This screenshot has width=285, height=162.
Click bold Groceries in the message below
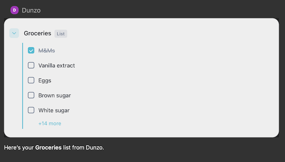click(x=48, y=147)
